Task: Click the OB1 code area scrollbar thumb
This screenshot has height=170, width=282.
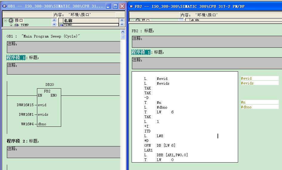Action: point(123,37)
